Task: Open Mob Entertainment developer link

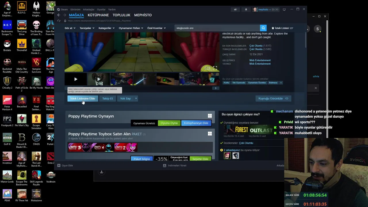Action: pyautogui.click(x=260, y=60)
